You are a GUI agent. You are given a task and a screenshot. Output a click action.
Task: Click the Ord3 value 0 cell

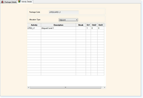pyautogui.click(x=101, y=28)
